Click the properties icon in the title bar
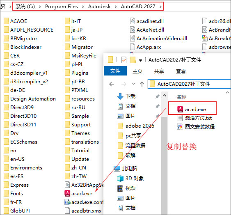 click(124, 60)
